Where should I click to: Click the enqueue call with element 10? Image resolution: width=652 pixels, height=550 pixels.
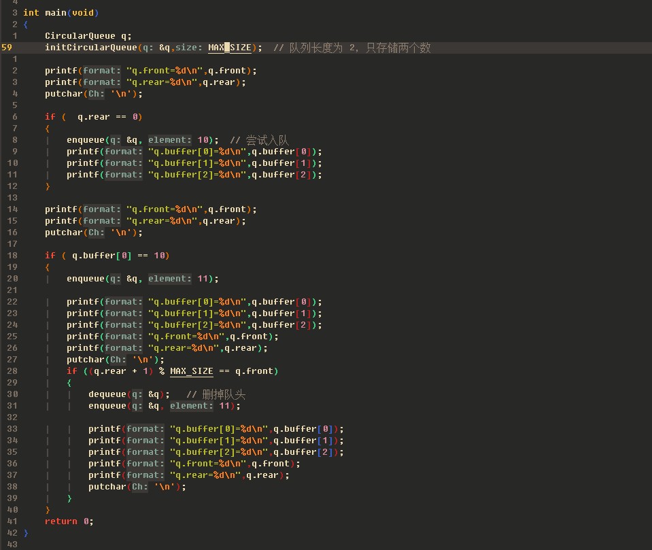click(x=143, y=140)
